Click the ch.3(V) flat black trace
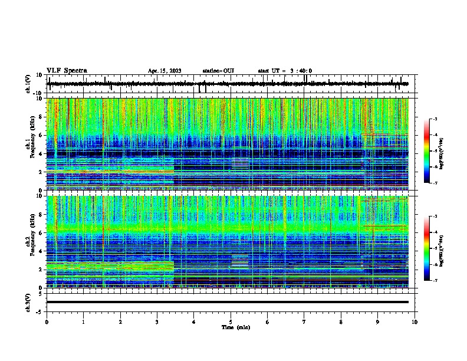 point(228,302)
